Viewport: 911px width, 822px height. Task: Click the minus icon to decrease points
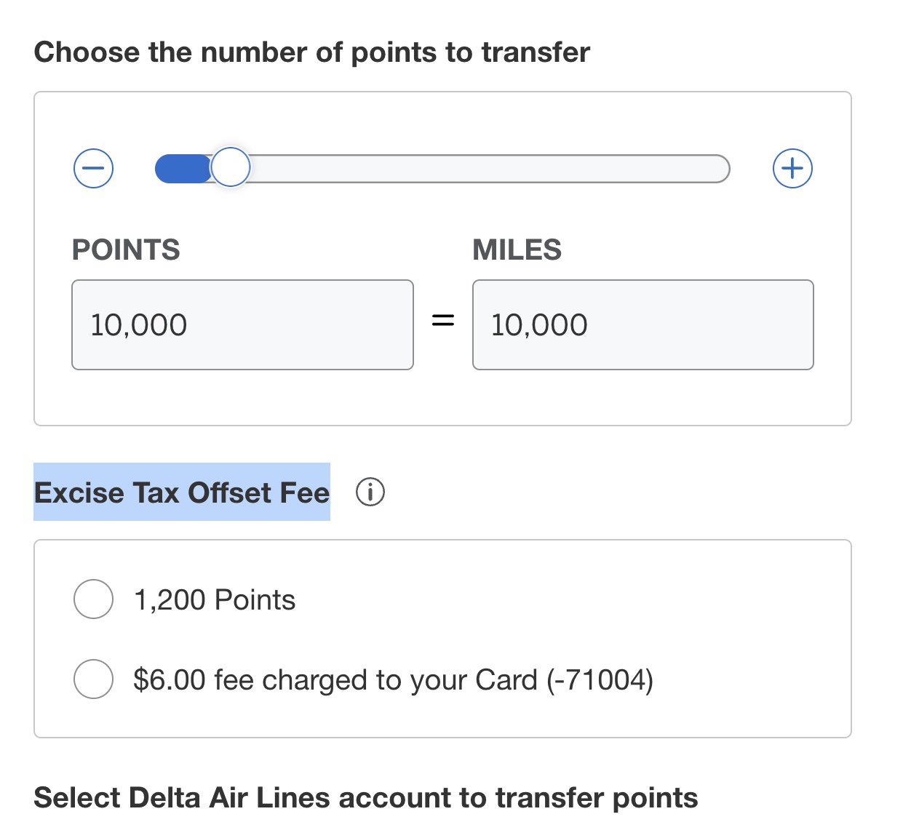(x=94, y=169)
